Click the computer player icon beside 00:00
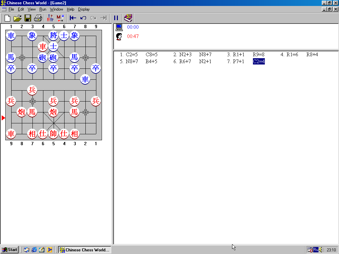339x254 pixels. click(x=119, y=27)
